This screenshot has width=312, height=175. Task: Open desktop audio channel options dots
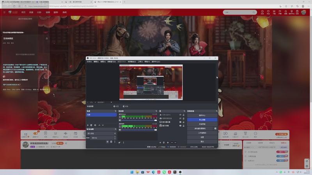pos(120,126)
